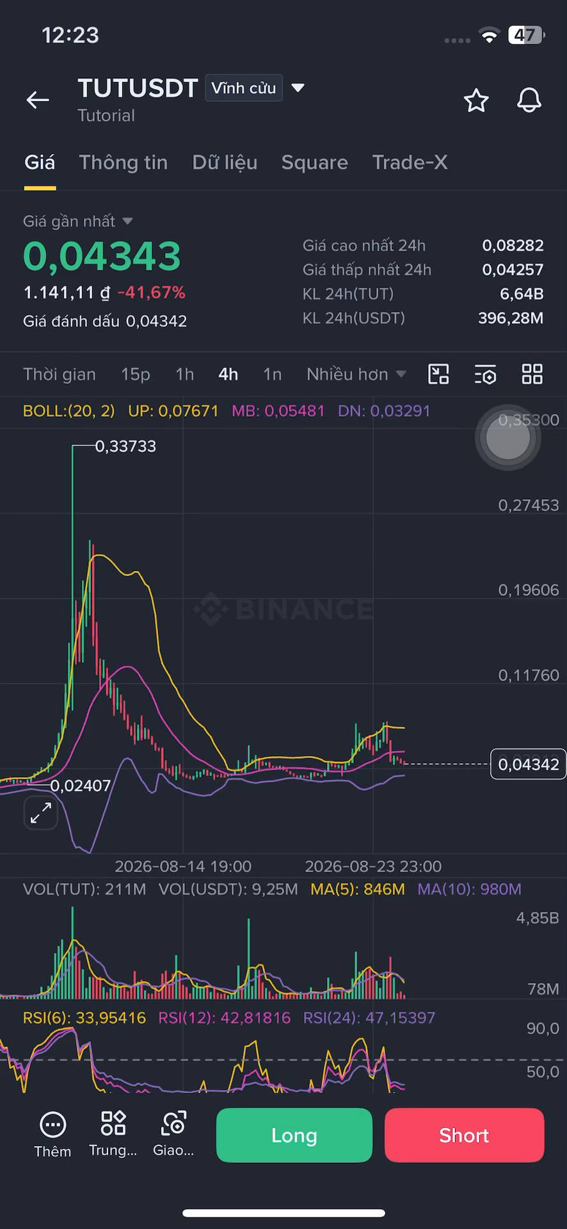Tap the RSI(12): 42,81816 label

[225, 1018]
